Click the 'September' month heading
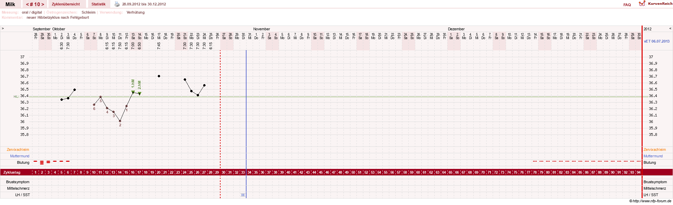The height and width of the screenshot is (205, 673). point(42,29)
